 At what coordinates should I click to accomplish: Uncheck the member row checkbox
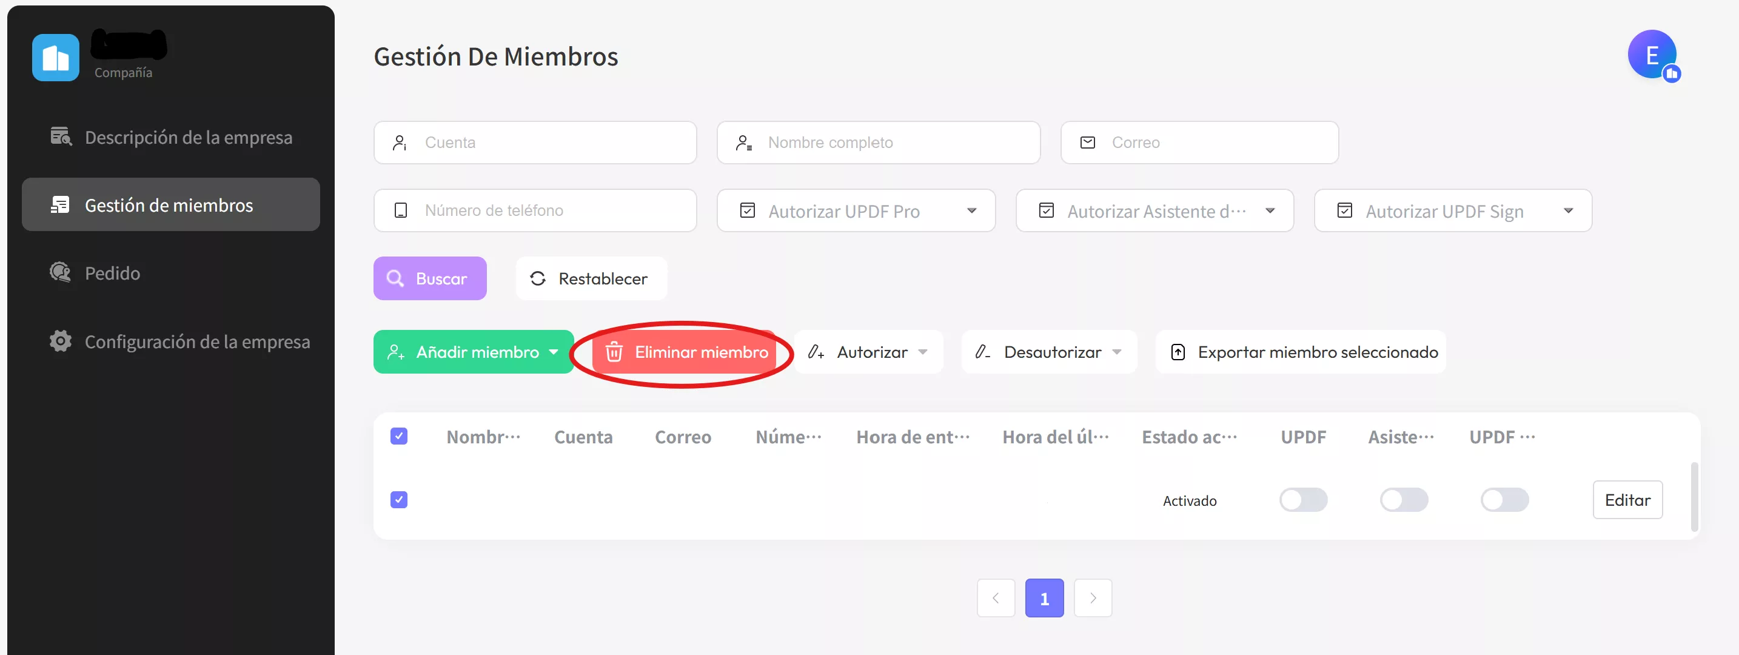tap(399, 500)
